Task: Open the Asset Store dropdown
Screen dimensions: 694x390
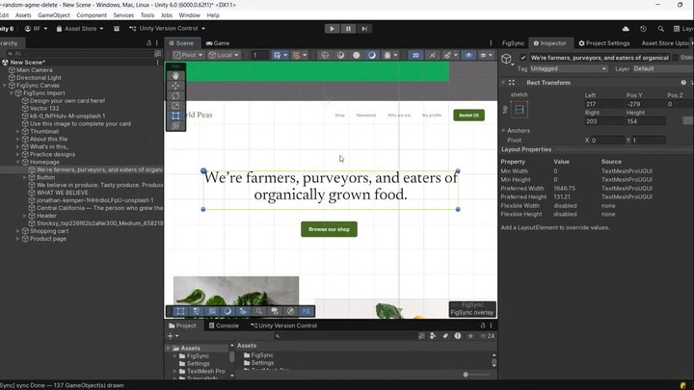Action: (80, 29)
